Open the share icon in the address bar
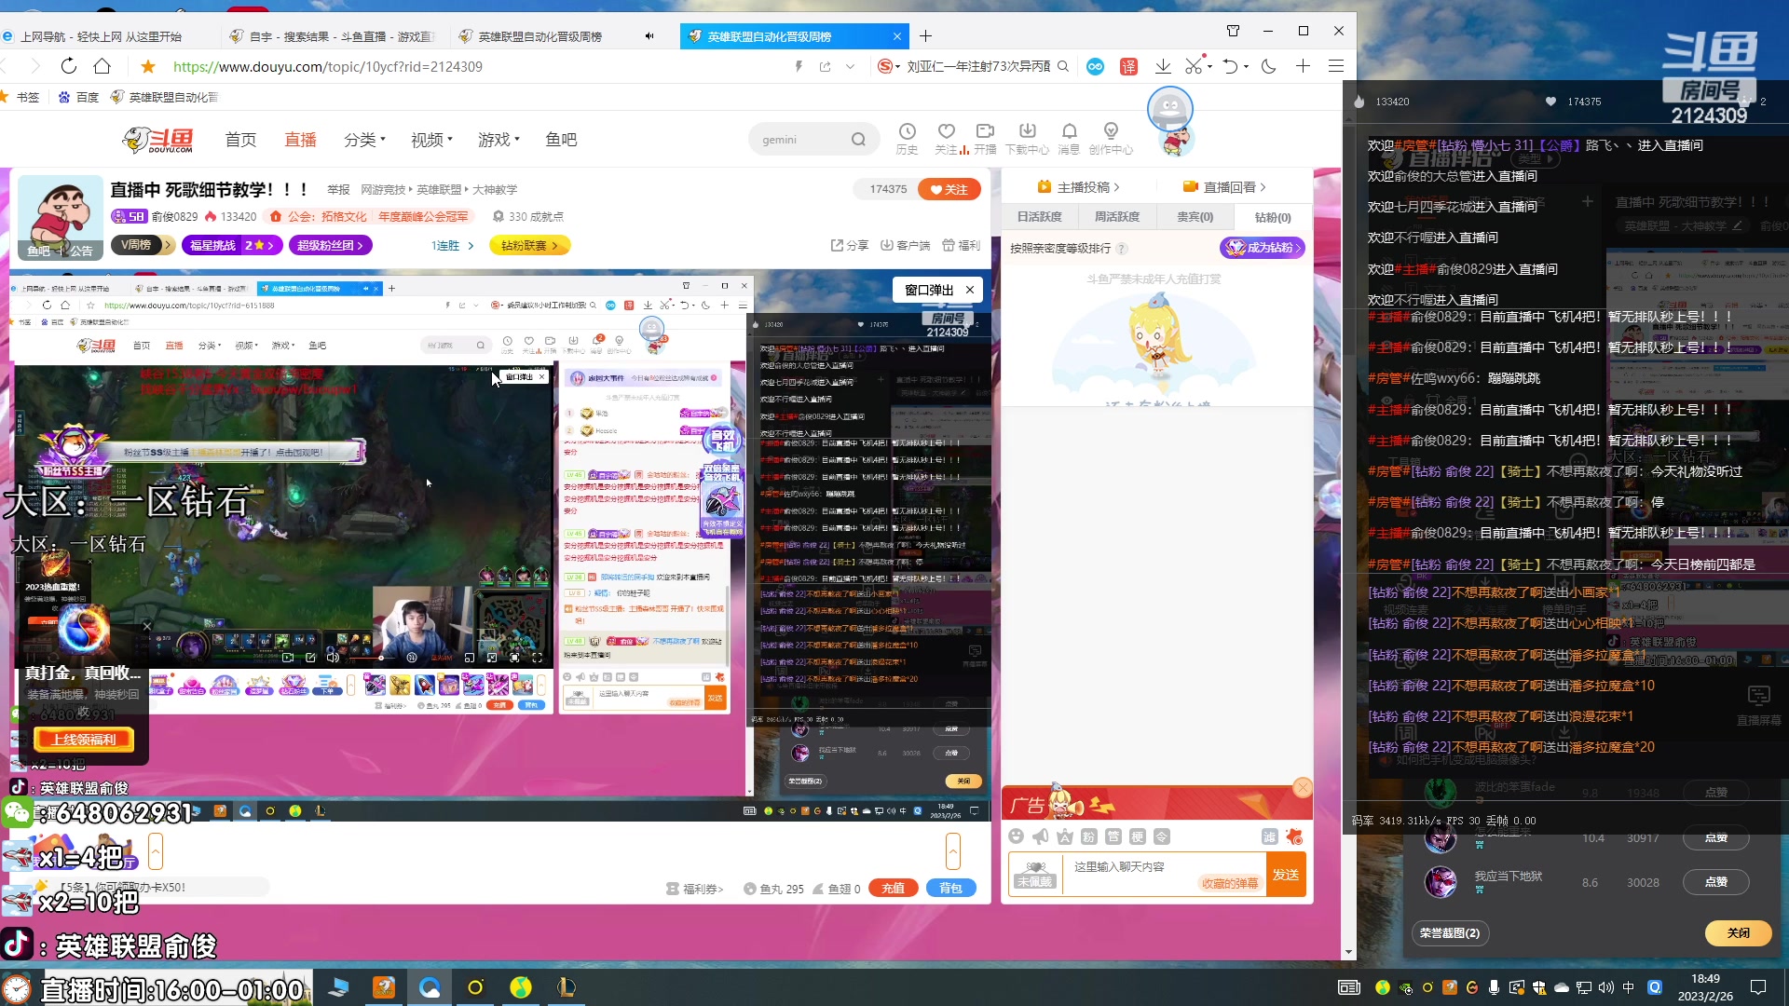The image size is (1789, 1006). (825, 66)
